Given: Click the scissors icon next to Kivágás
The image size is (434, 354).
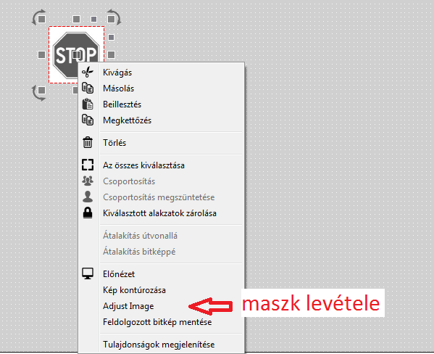Looking at the screenshot, I should coord(88,73).
